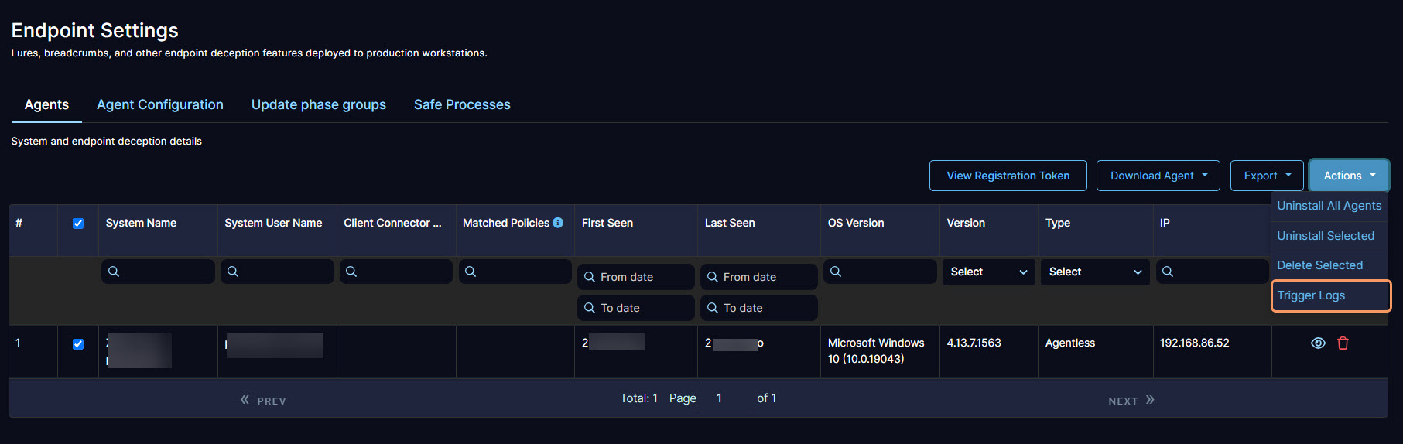Screen dimensions: 1403x444
Task: Click the Matched Policies info icon
Action: 558,223
